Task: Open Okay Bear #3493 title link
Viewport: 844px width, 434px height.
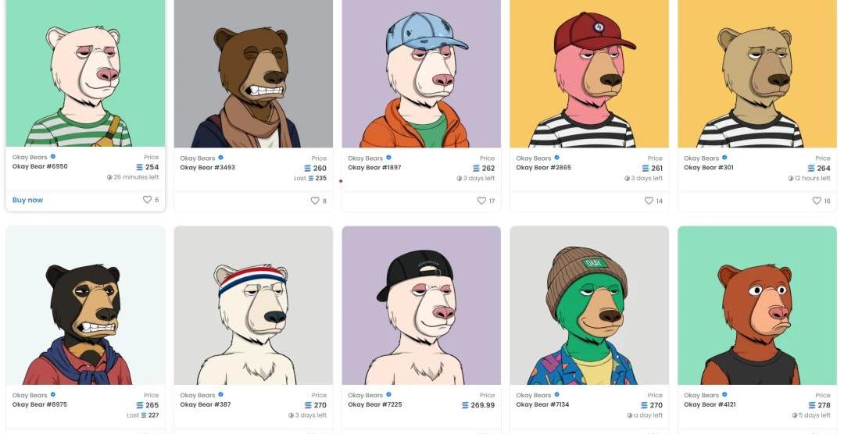Action: pos(207,167)
